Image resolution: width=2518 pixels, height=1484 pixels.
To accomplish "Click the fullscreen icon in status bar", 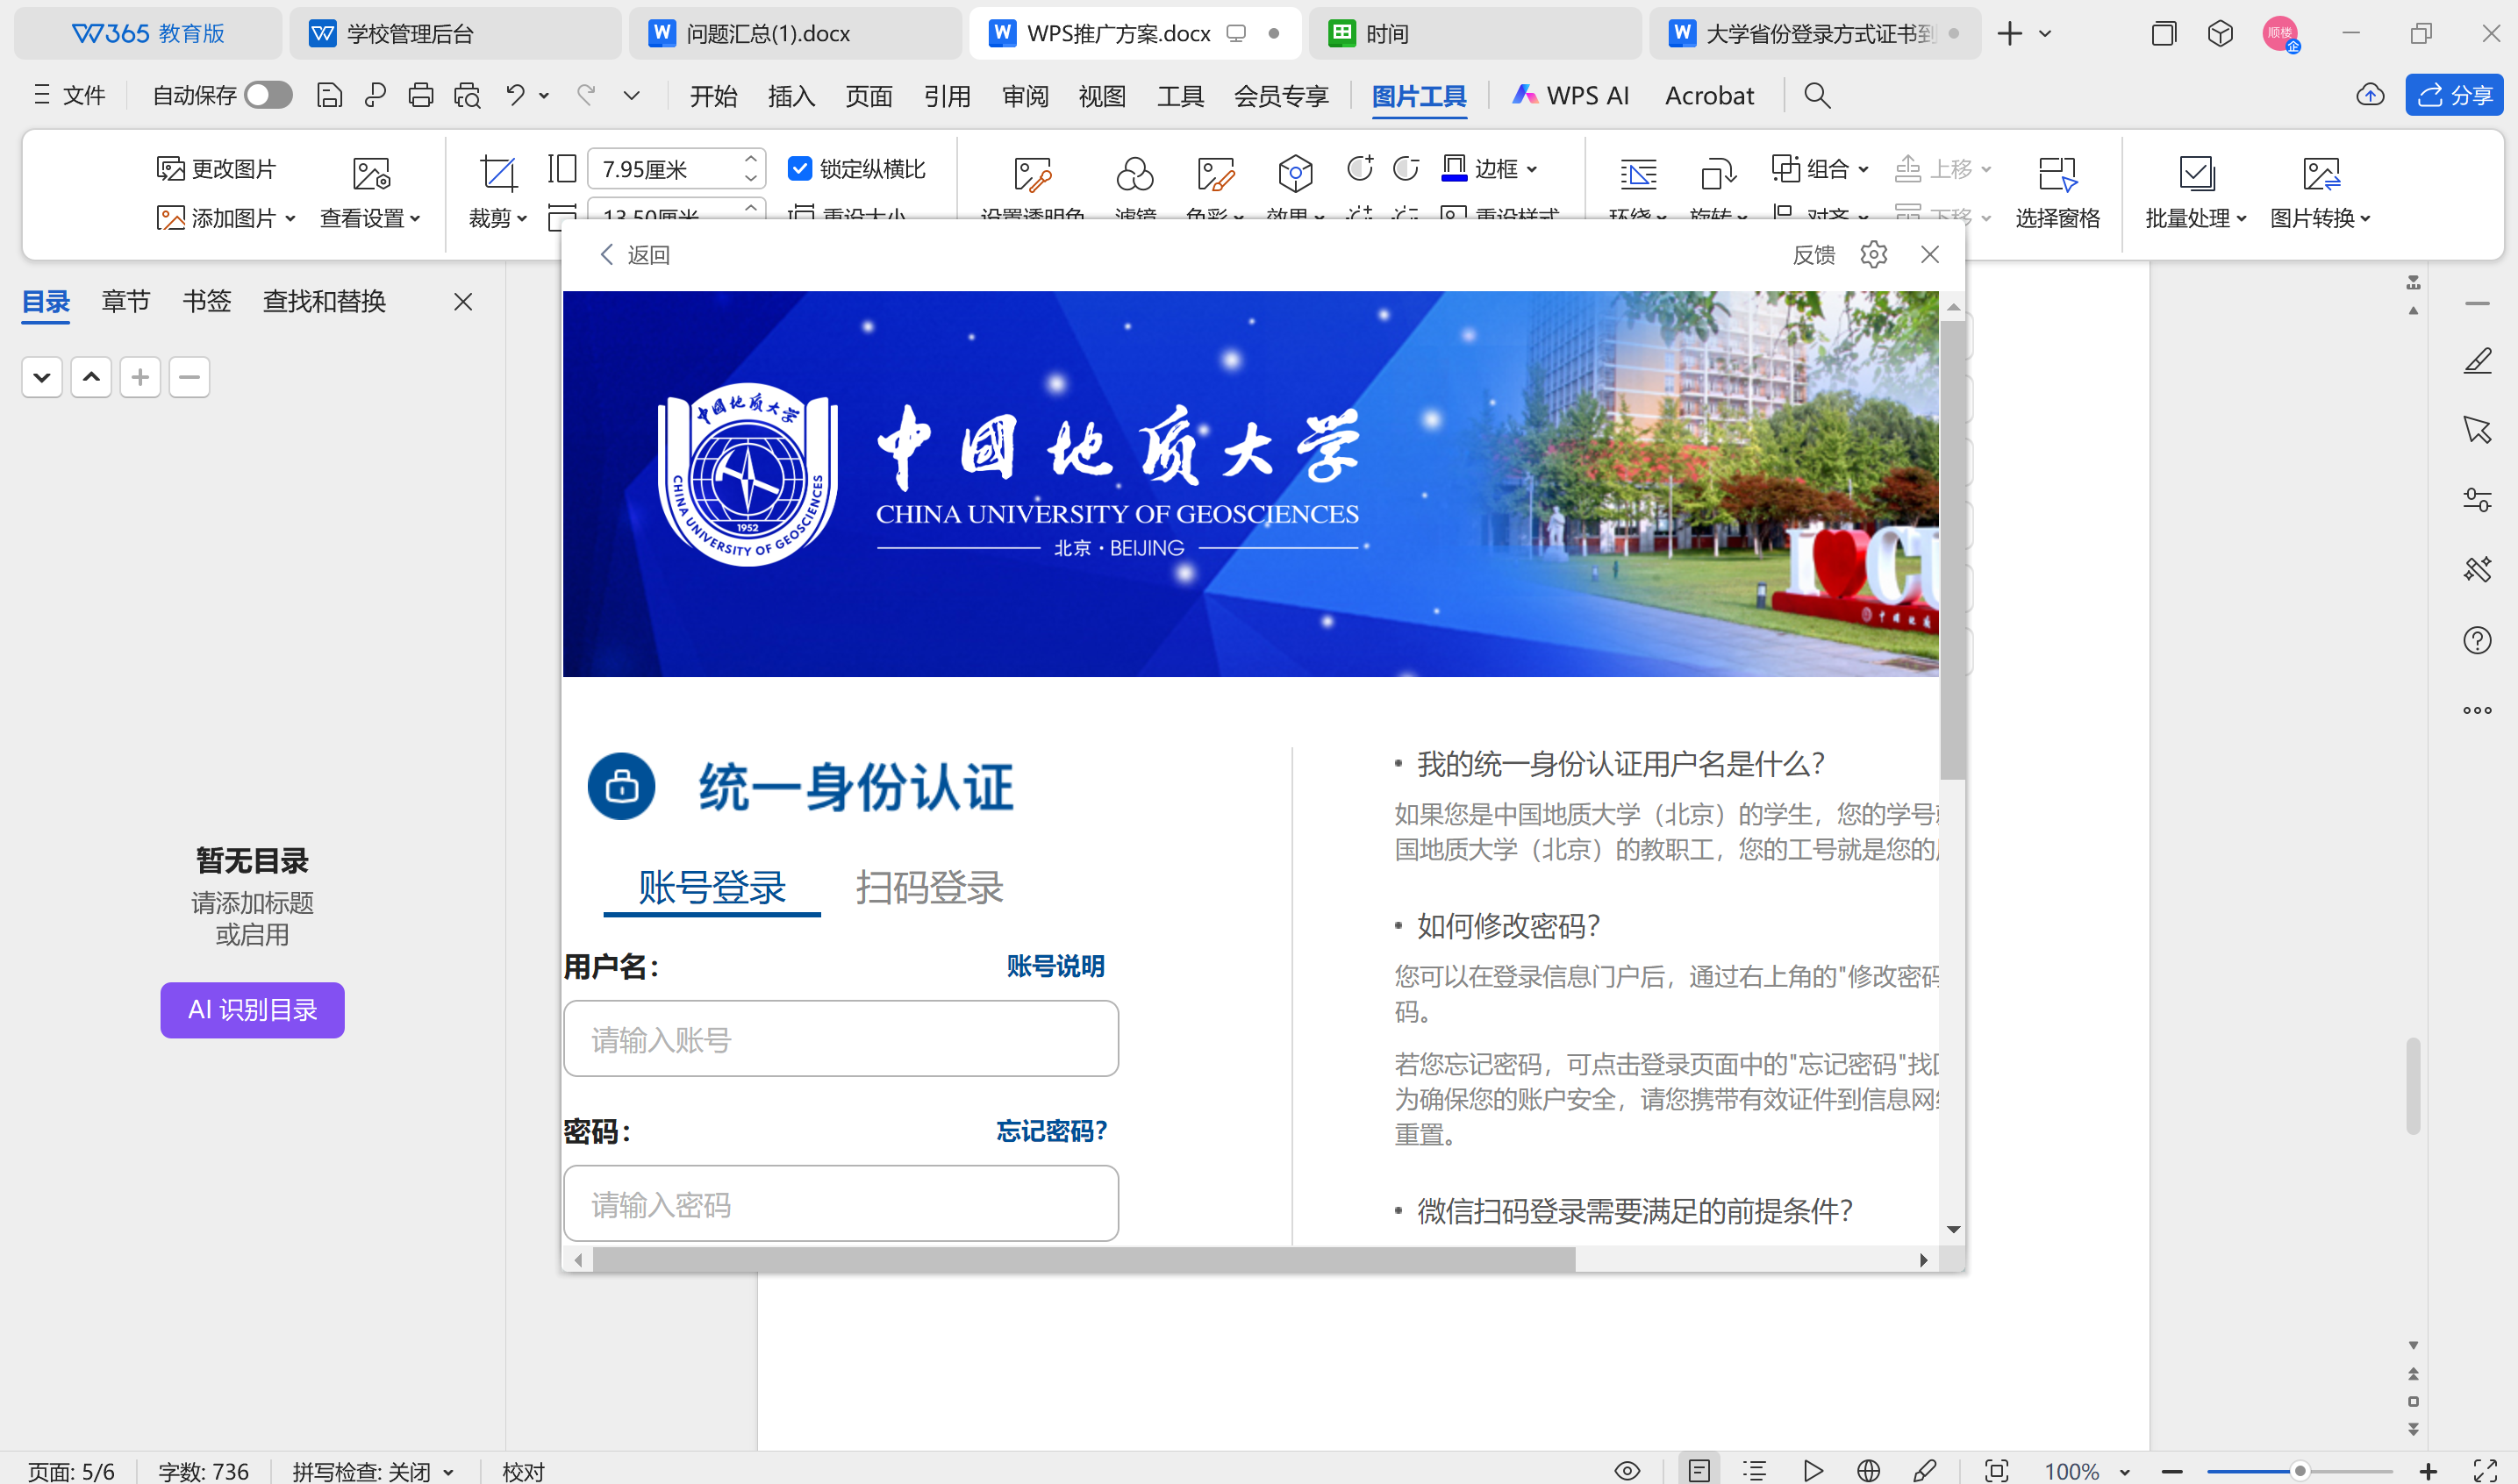I will (2484, 1470).
